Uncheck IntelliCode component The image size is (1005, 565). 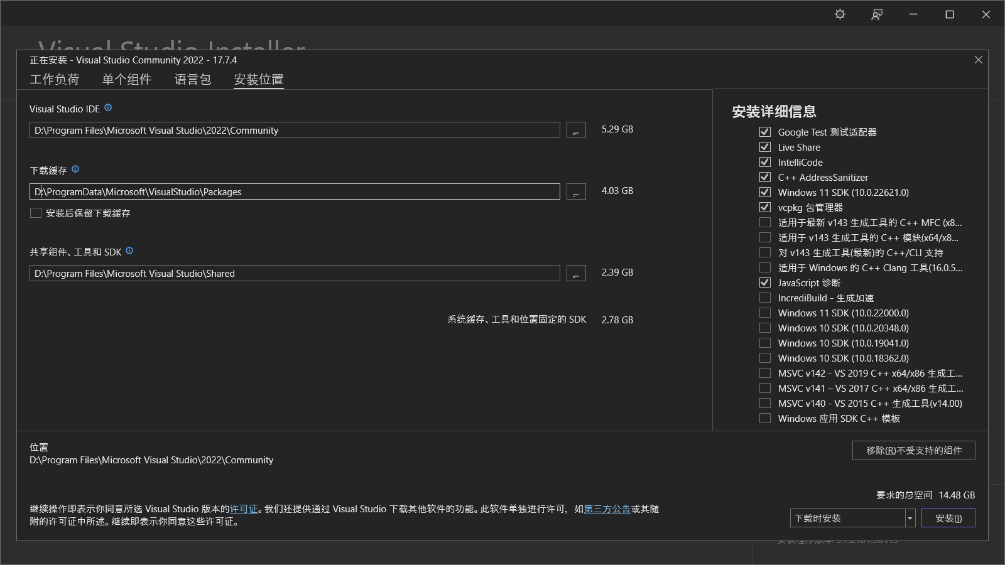[765, 162]
